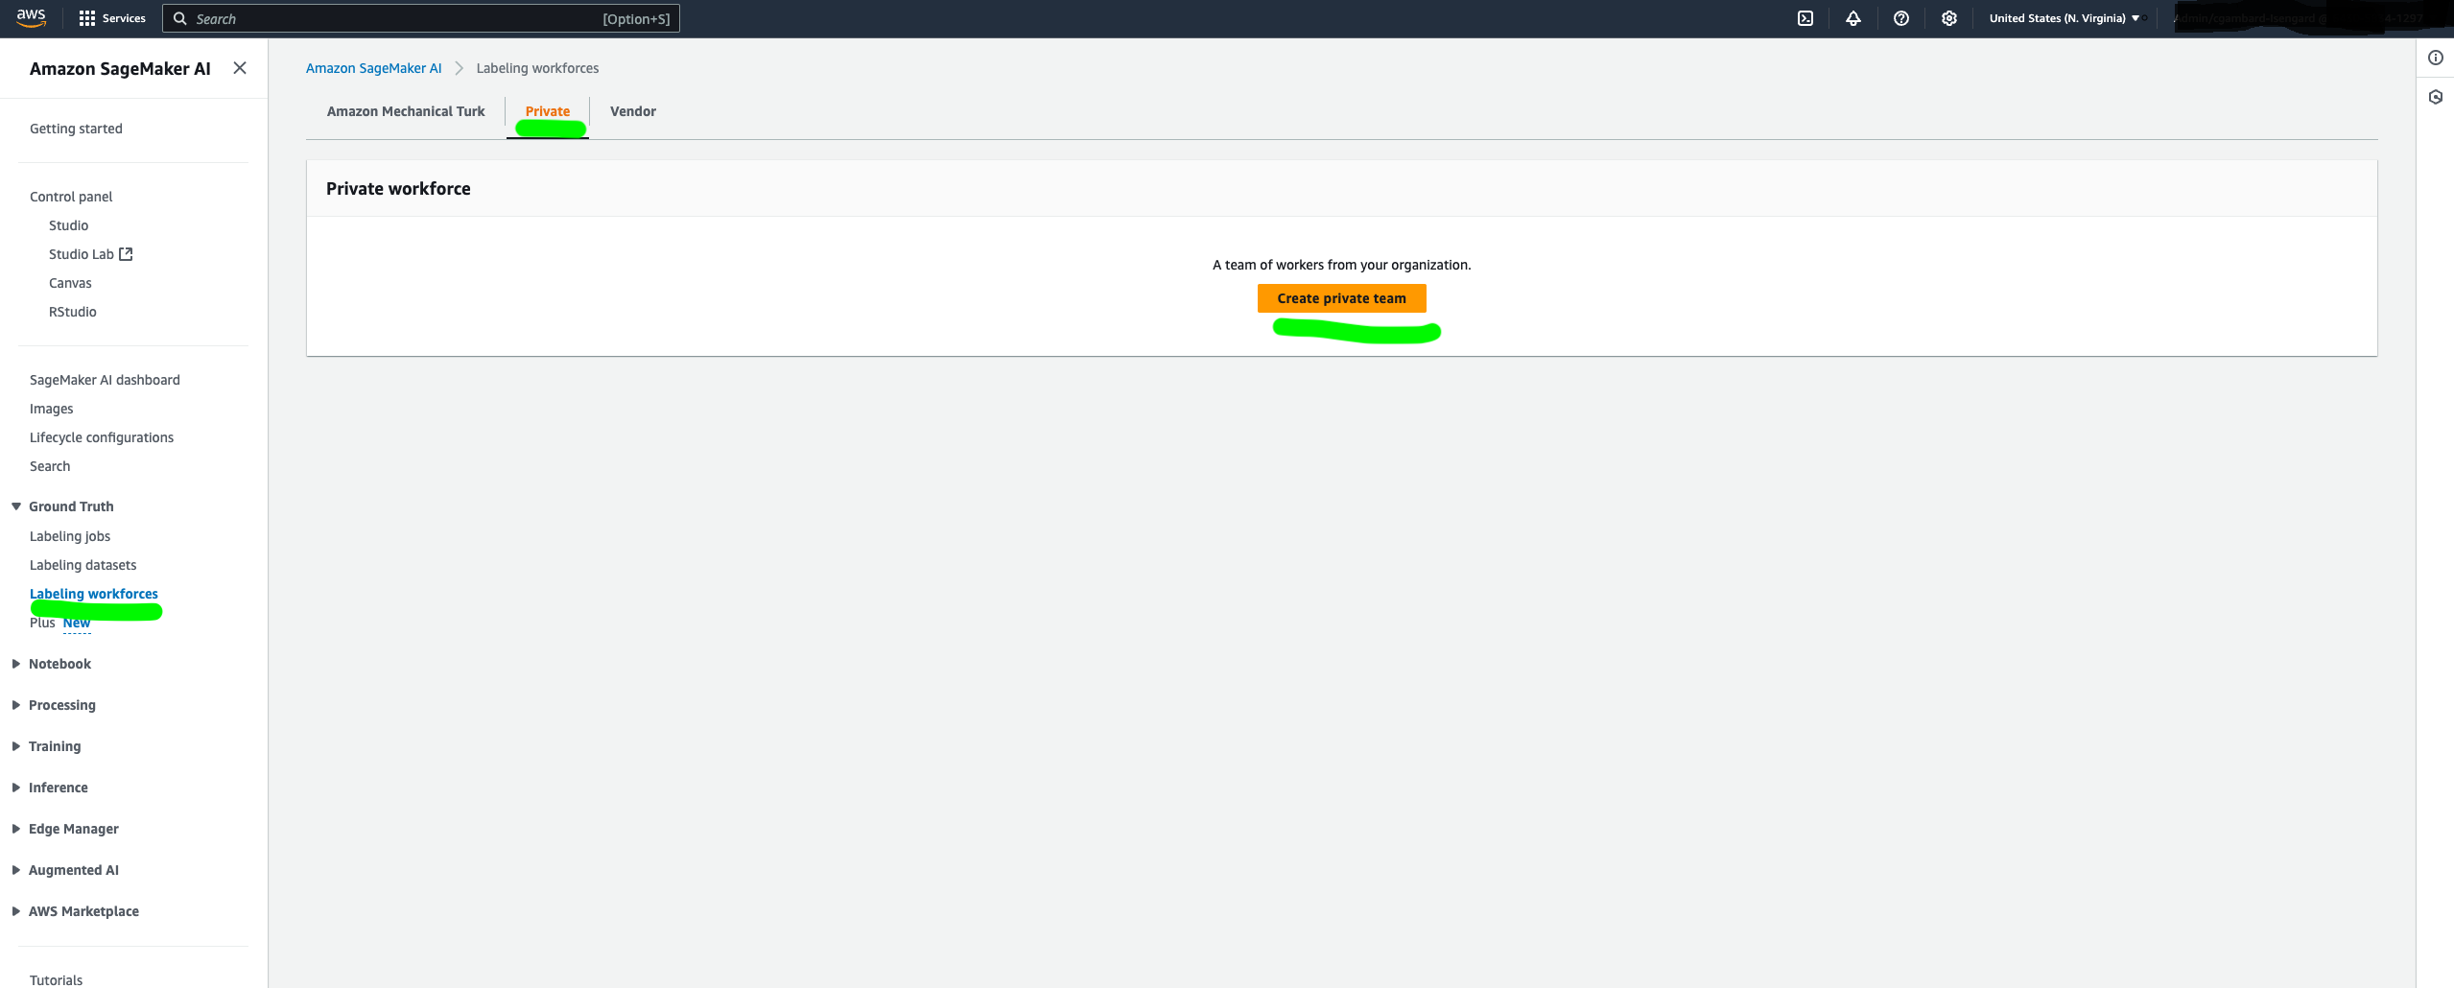Image resolution: width=2454 pixels, height=988 pixels.
Task: Open Labeling datasets
Action: click(83, 565)
